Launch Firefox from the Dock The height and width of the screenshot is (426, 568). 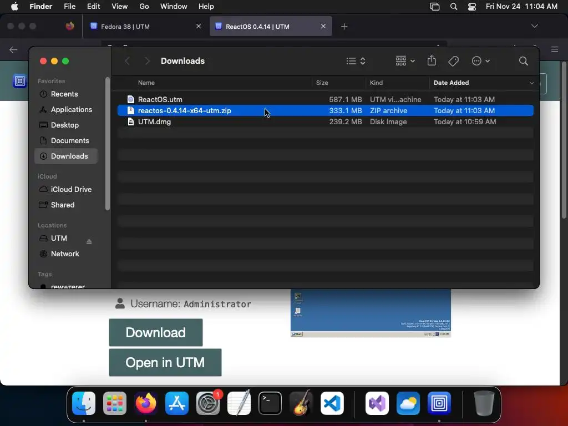tap(146, 403)
